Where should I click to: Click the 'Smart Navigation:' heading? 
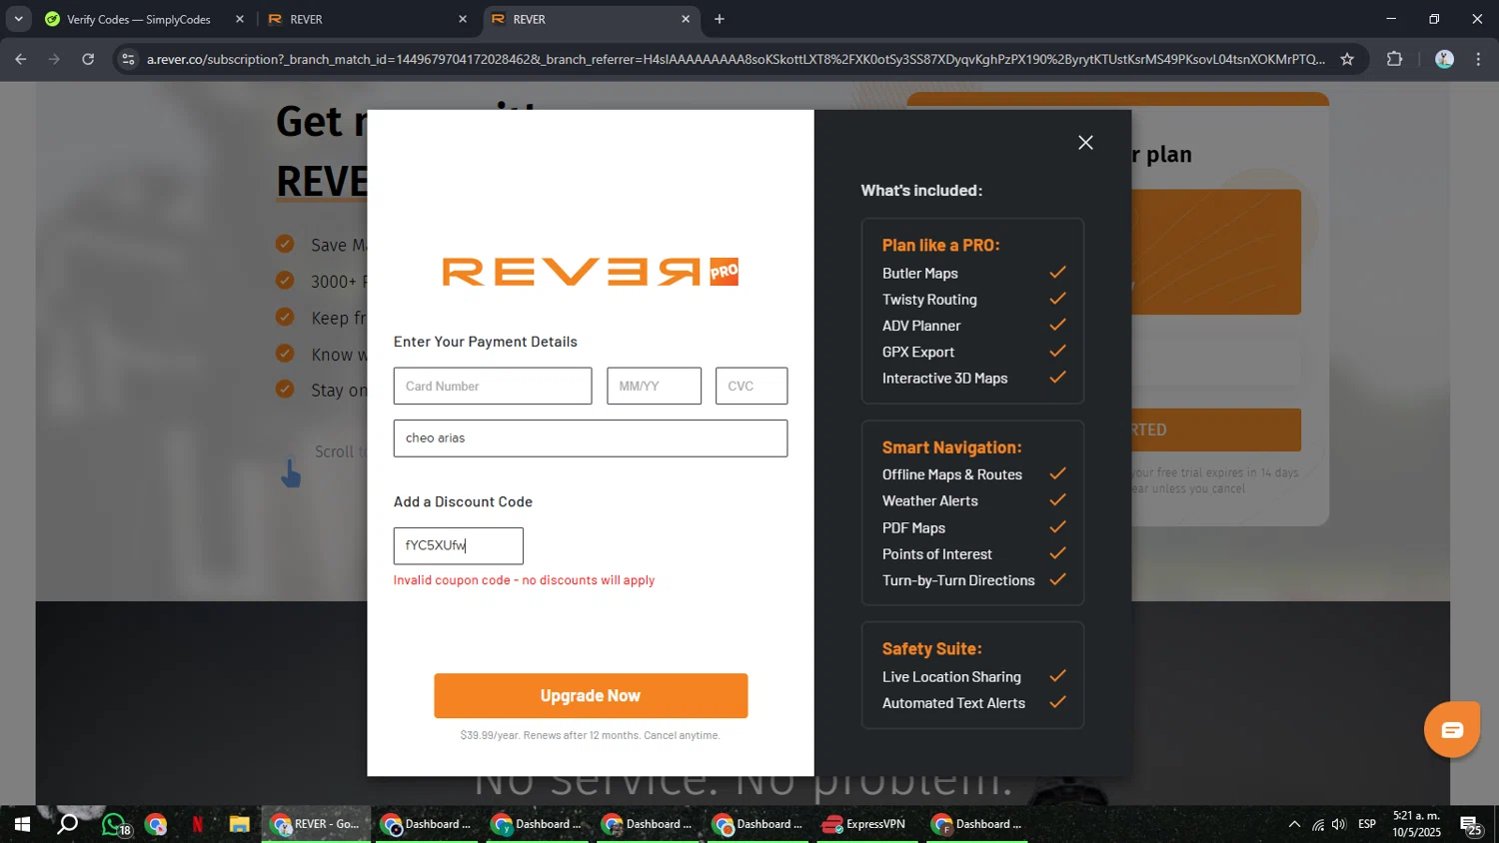point(951,447)
